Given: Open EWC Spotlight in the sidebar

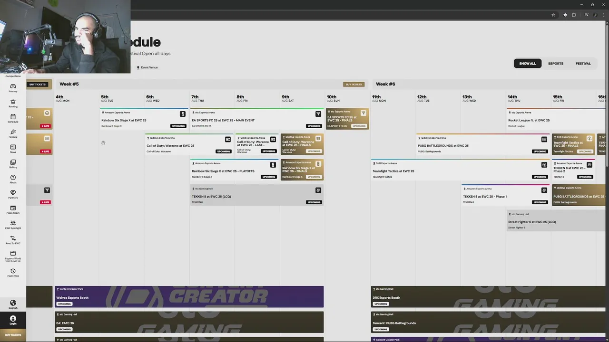Looking at the screenshot, I should pos(13,225).
